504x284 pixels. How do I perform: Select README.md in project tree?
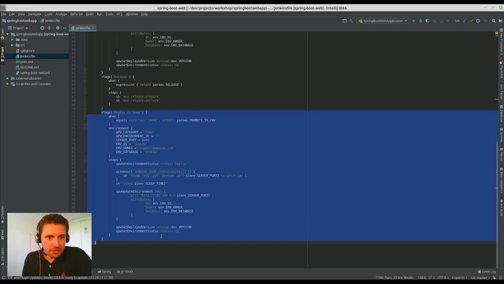[x=30, y=67]
